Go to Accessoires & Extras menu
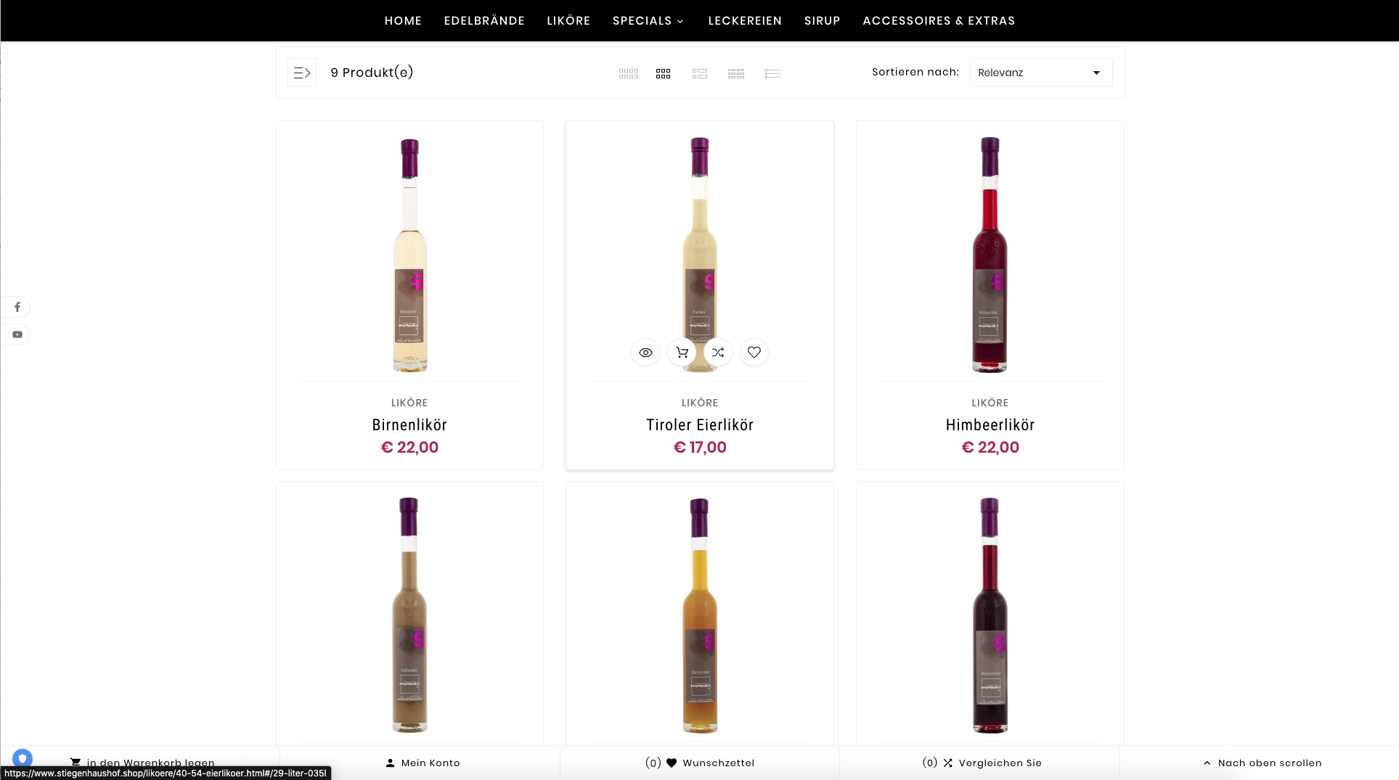 (939, 20)
